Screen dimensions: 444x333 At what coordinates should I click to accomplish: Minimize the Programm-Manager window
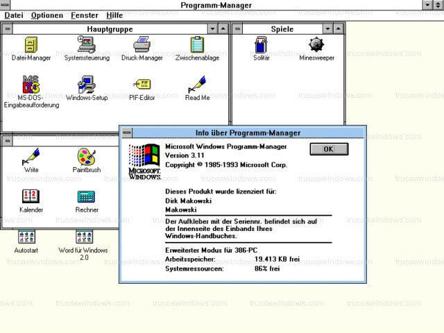427,5
